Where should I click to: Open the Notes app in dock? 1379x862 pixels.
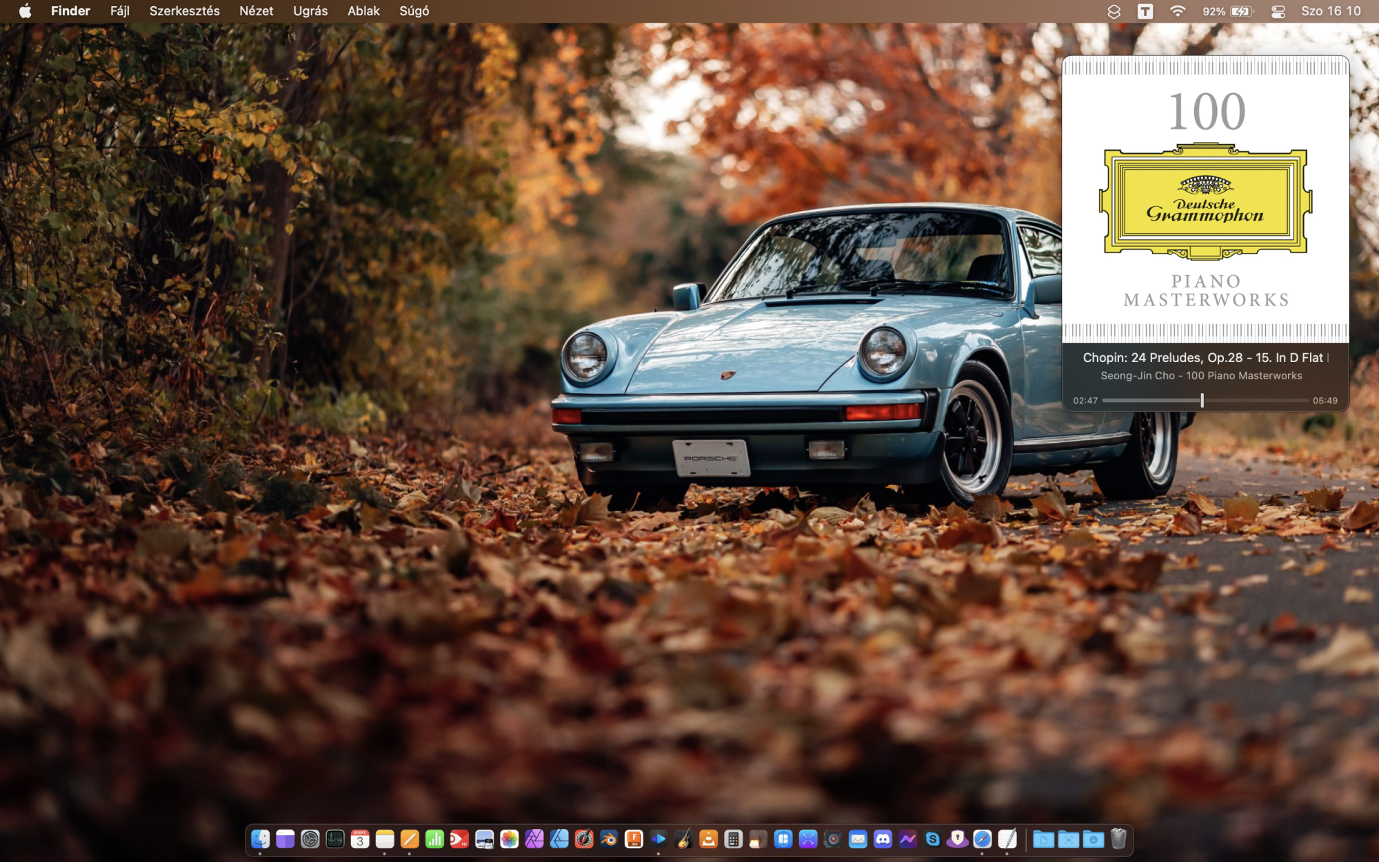385,839
